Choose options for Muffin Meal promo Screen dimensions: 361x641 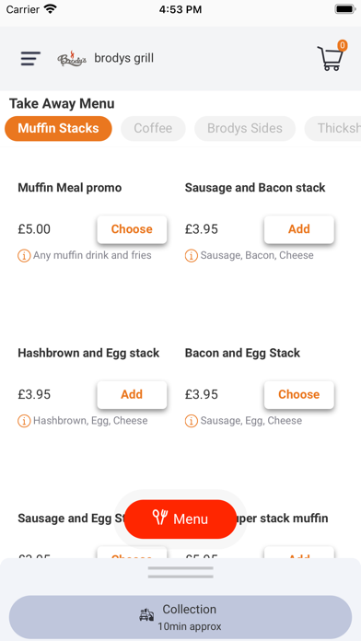pyautogui.click(x=132, y=229)
